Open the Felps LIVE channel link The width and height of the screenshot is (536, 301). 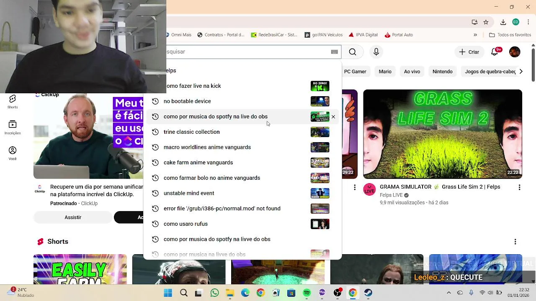(391, 195)
